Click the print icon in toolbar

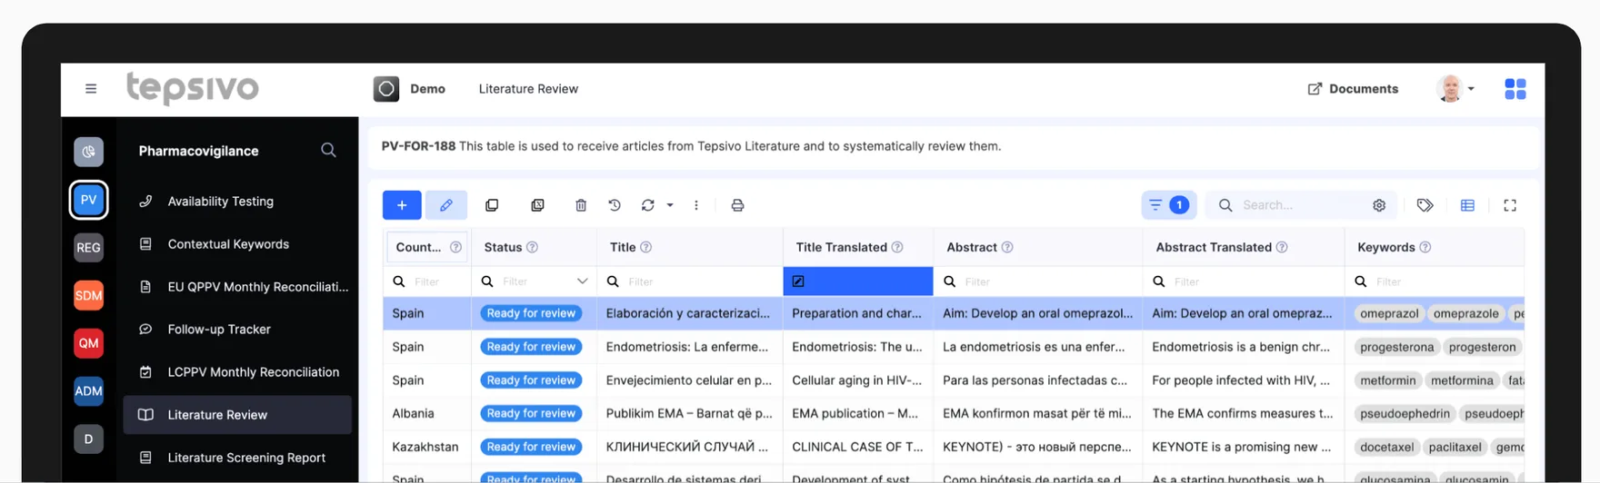tap(737, 205)
